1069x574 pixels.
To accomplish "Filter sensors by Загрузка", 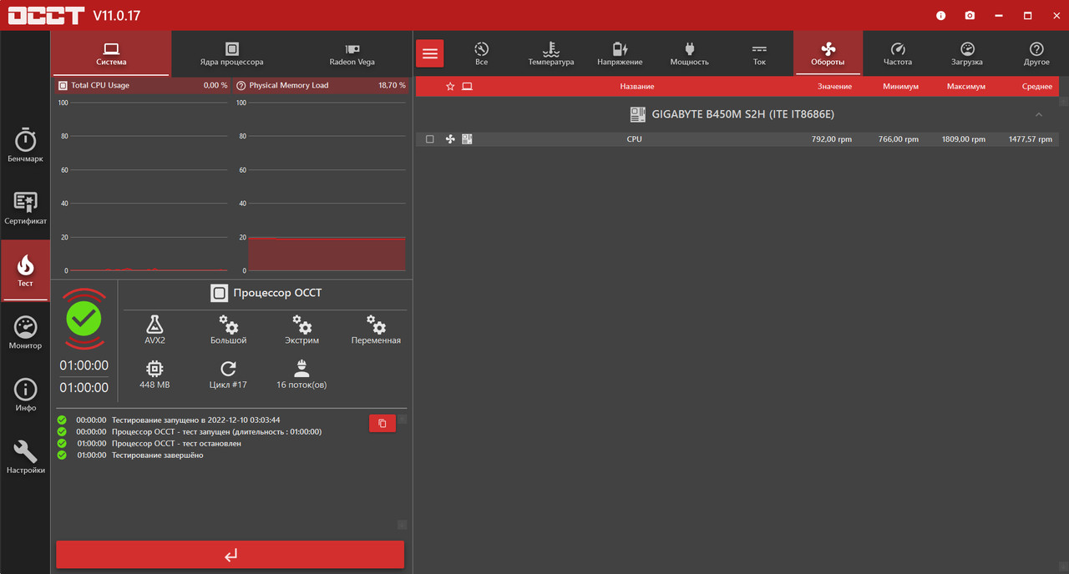I will click(967, 54).
